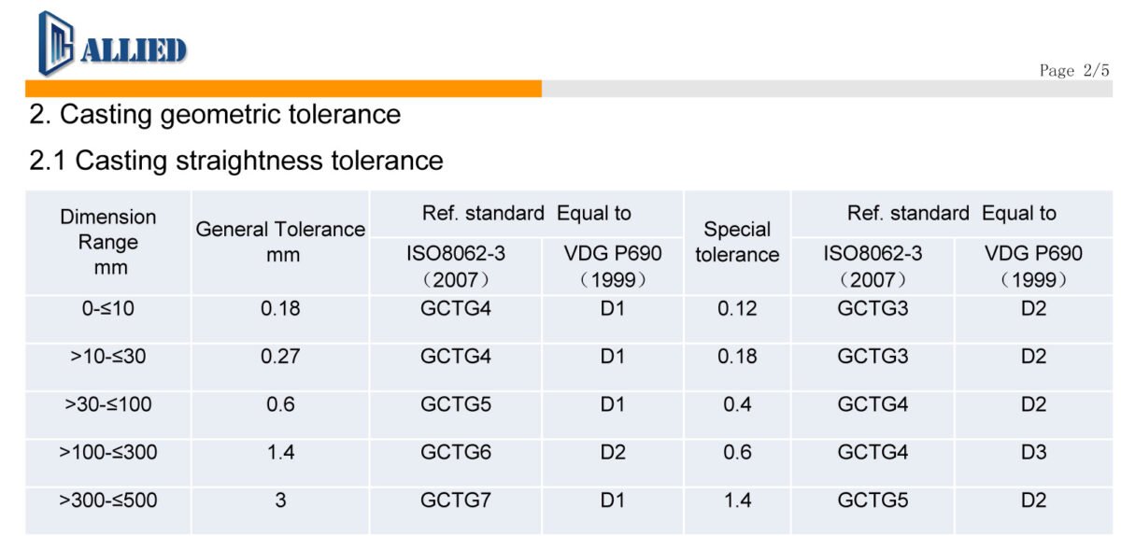1121x536 pixels.
Task: Click 'GCTG5' in the >300-≤500 row
Action: [873, 501]
